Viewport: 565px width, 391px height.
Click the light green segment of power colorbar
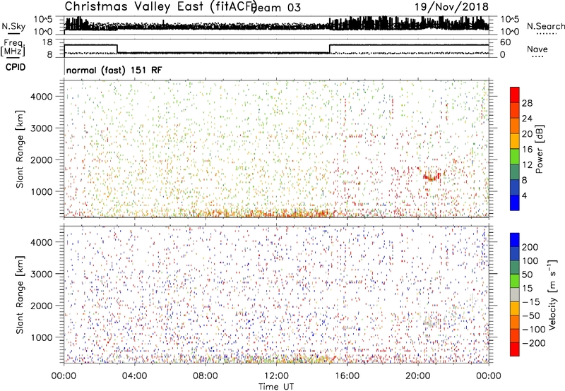click(515, 156)
